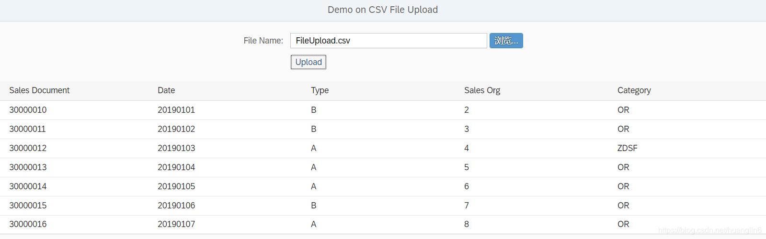Viewport: 766px width, 239px height.
Task: Click the date 20190101 cell
Action: click(176, 110)
